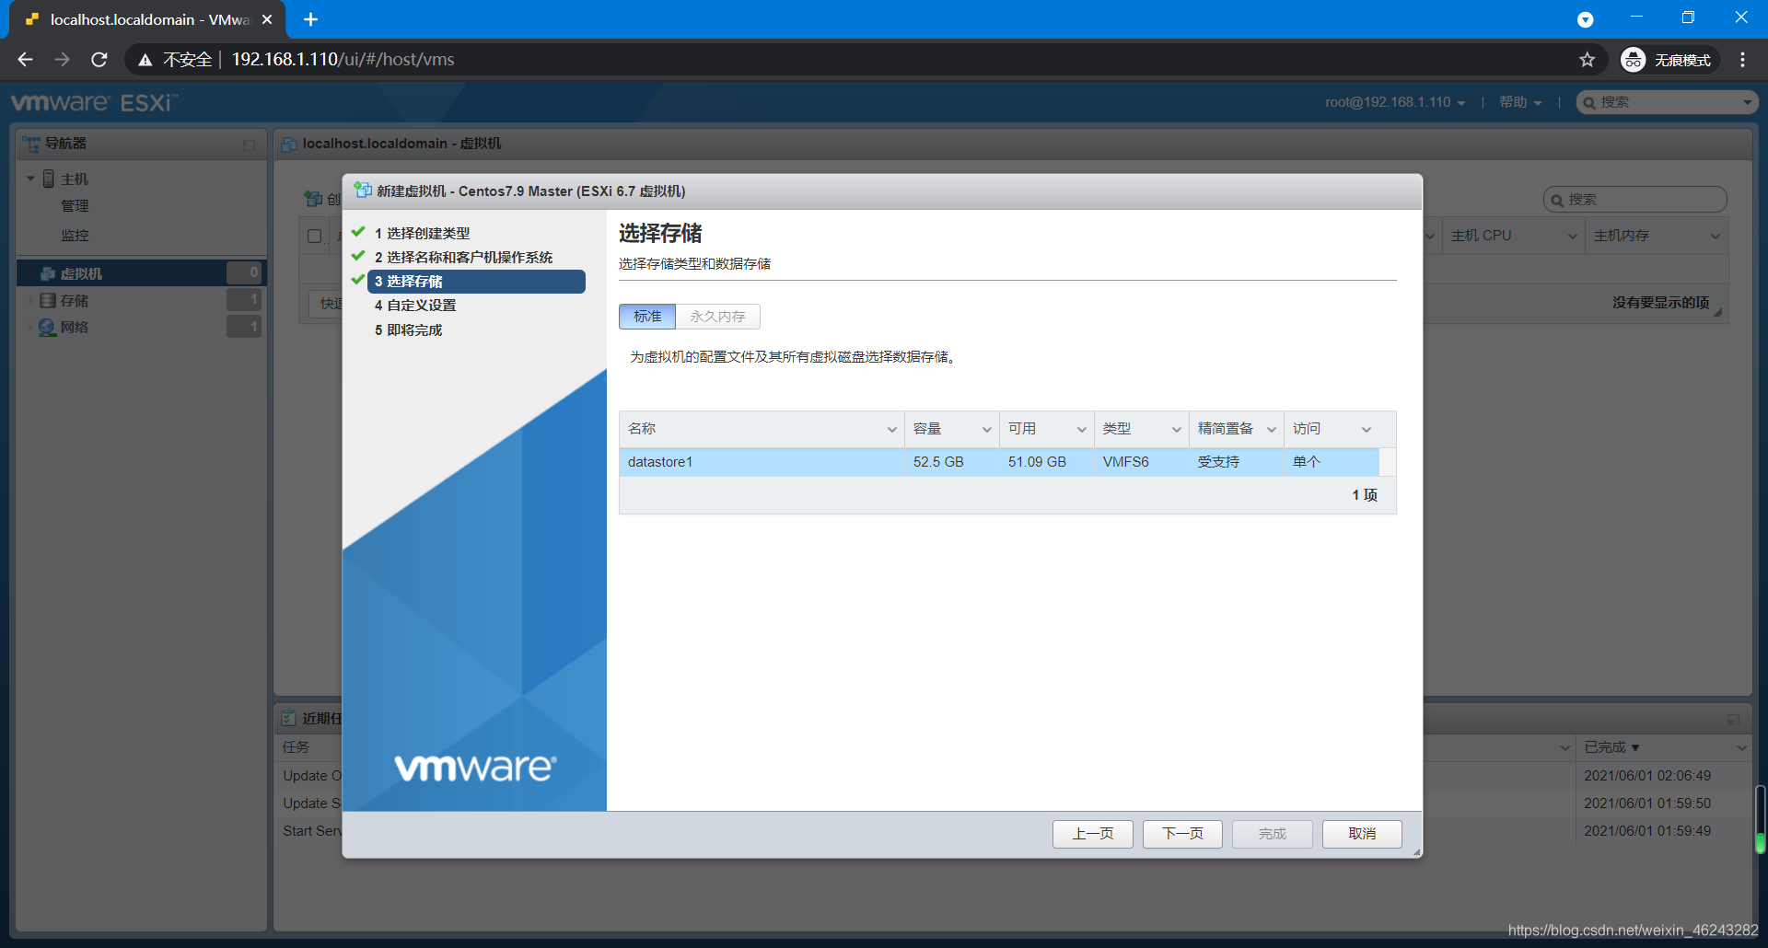Open the 容量 column dropdown arrow
Viewport: 1768px width, 948px height.
click(x=986, y=430)
